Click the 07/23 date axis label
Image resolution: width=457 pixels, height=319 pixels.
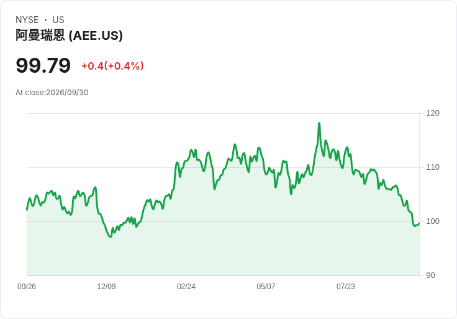pos(346,287)
